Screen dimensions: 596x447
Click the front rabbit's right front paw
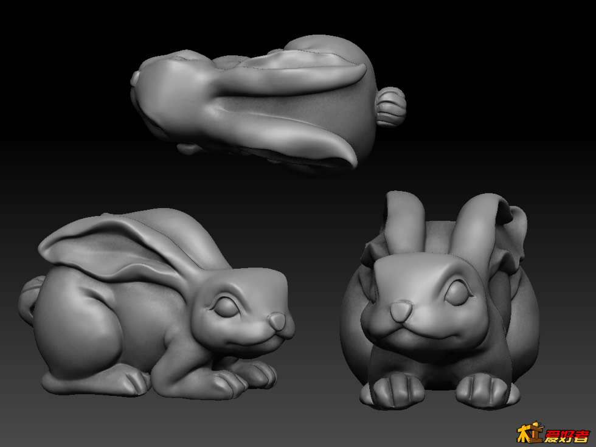tap(487, 389)
